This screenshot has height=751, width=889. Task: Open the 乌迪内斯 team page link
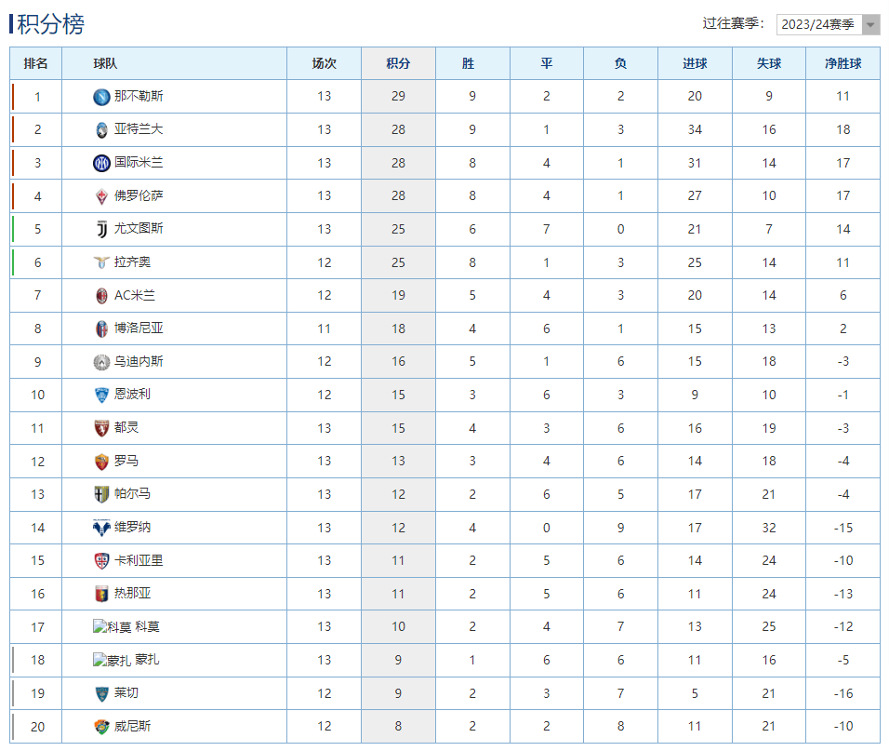coord(139,362)
